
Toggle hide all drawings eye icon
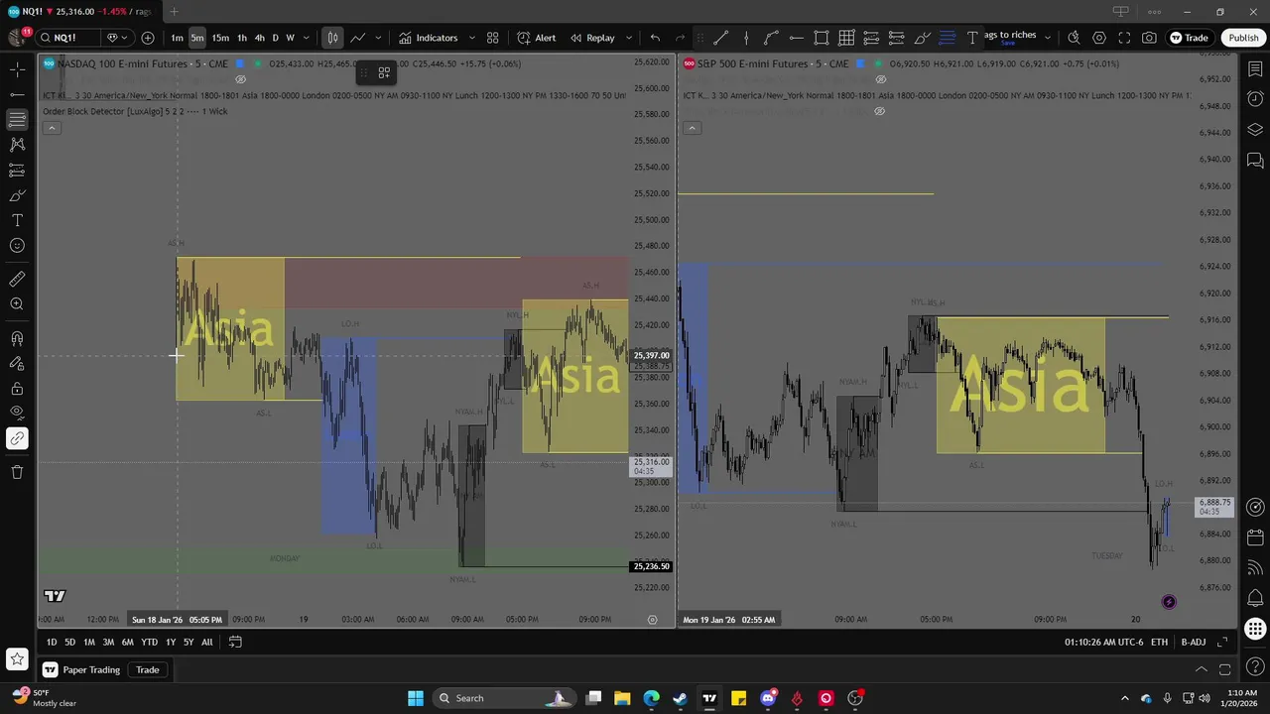coord(17,413)
